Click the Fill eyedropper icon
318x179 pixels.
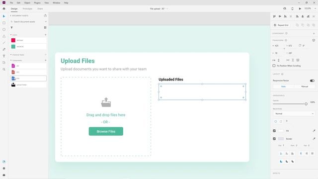[314, 131]
